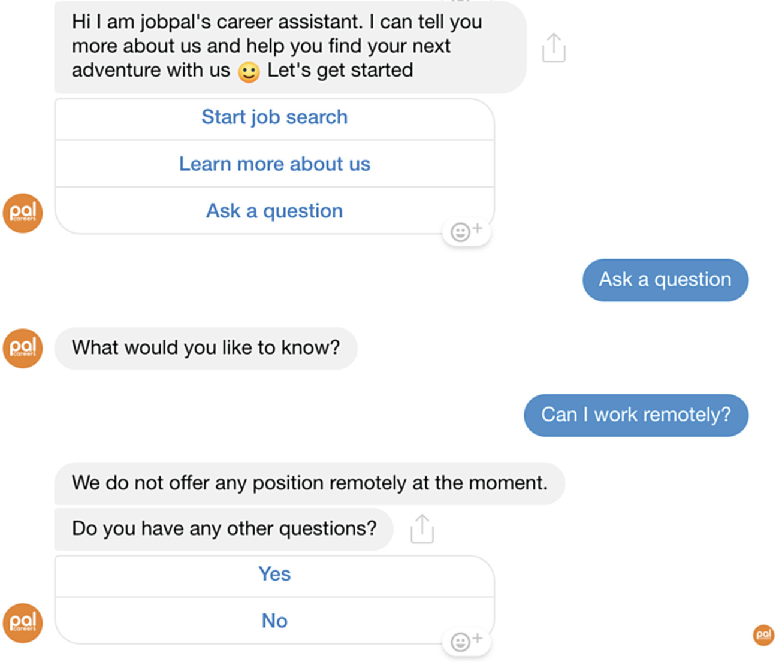Click the share icon next to "Do you have any other questions?"
The image size is (776, 662).
(x=422, y=529)
